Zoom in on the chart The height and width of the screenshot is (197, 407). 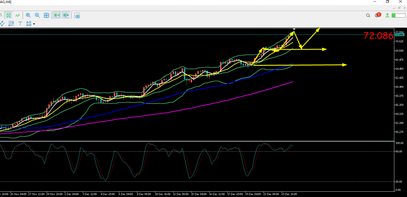(28, 15)
